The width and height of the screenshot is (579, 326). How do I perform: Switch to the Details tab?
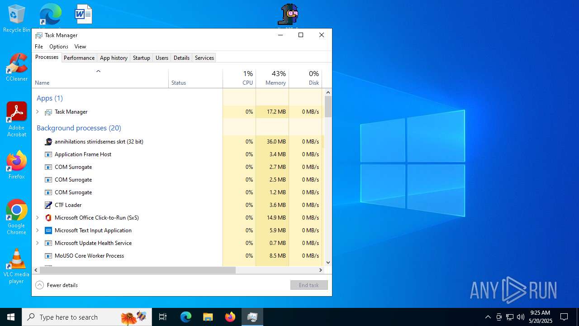pos(181,58)
